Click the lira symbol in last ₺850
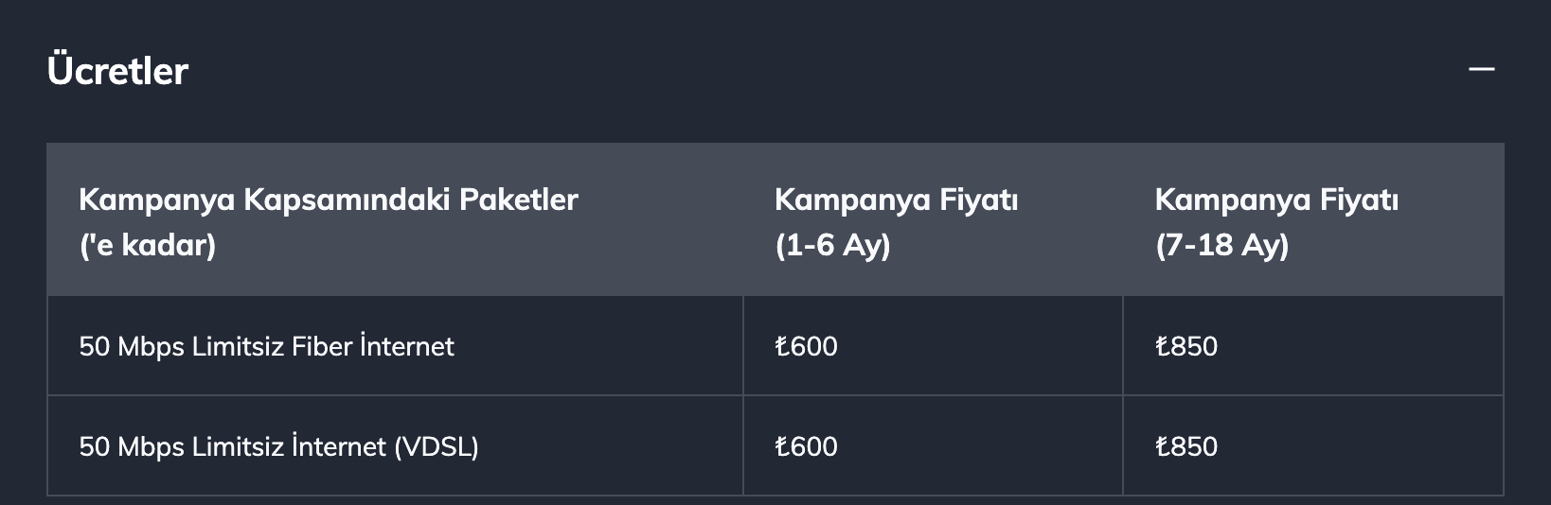The image size is (1551, 505). point(1163,446)
